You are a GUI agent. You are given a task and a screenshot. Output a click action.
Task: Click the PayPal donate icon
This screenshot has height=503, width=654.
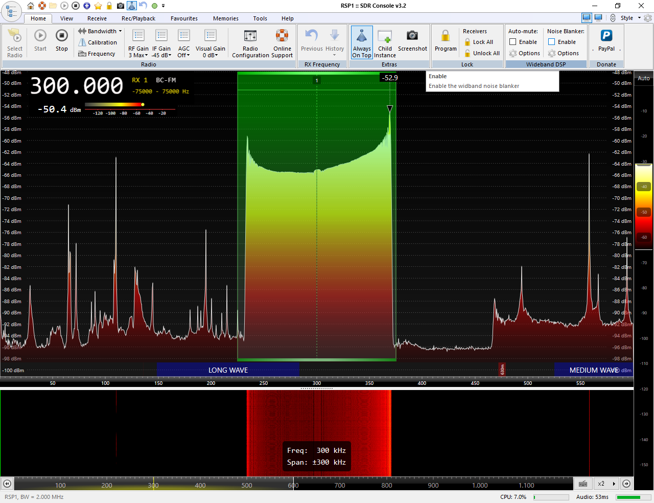pos(606,36)
